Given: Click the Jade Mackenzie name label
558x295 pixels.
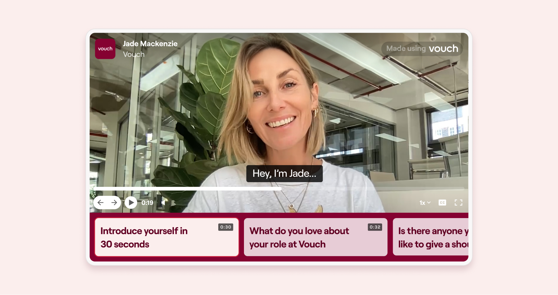Looking at the screenshot, I should [150, 44].
